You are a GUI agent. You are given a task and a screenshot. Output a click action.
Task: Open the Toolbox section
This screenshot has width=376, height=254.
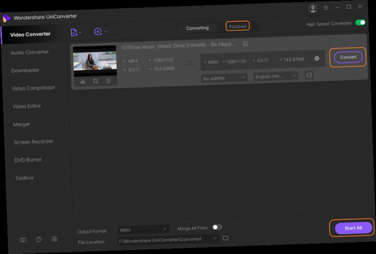(x=24, y=178)
